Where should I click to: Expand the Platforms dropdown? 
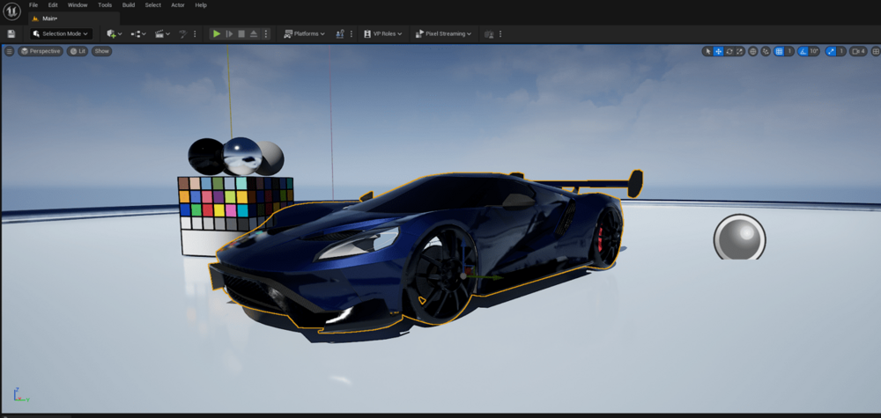tap(304, 33)
